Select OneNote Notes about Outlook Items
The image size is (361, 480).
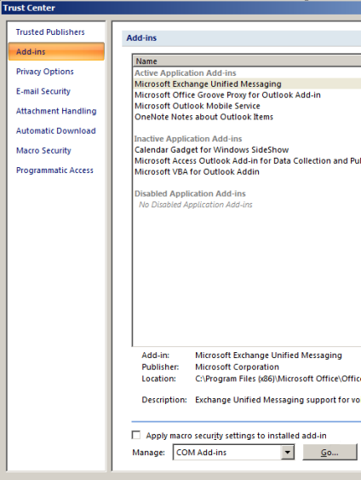pos(248,117)
